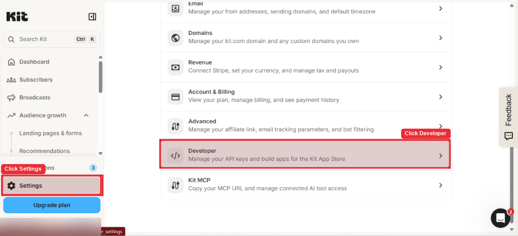Viewport: 518px width, 236px height.
Task: Collapse the sidebar panel icon
Action: (x=92, y=17)
